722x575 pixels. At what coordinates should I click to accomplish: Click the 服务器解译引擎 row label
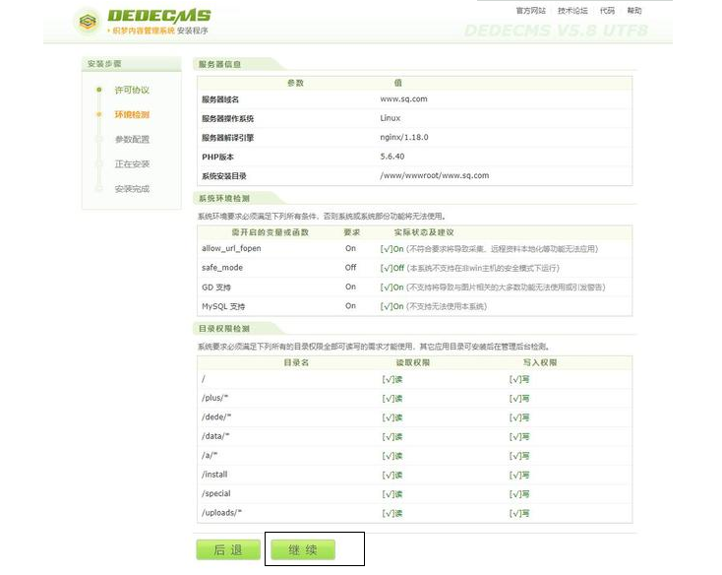click(x=227, y=138)
